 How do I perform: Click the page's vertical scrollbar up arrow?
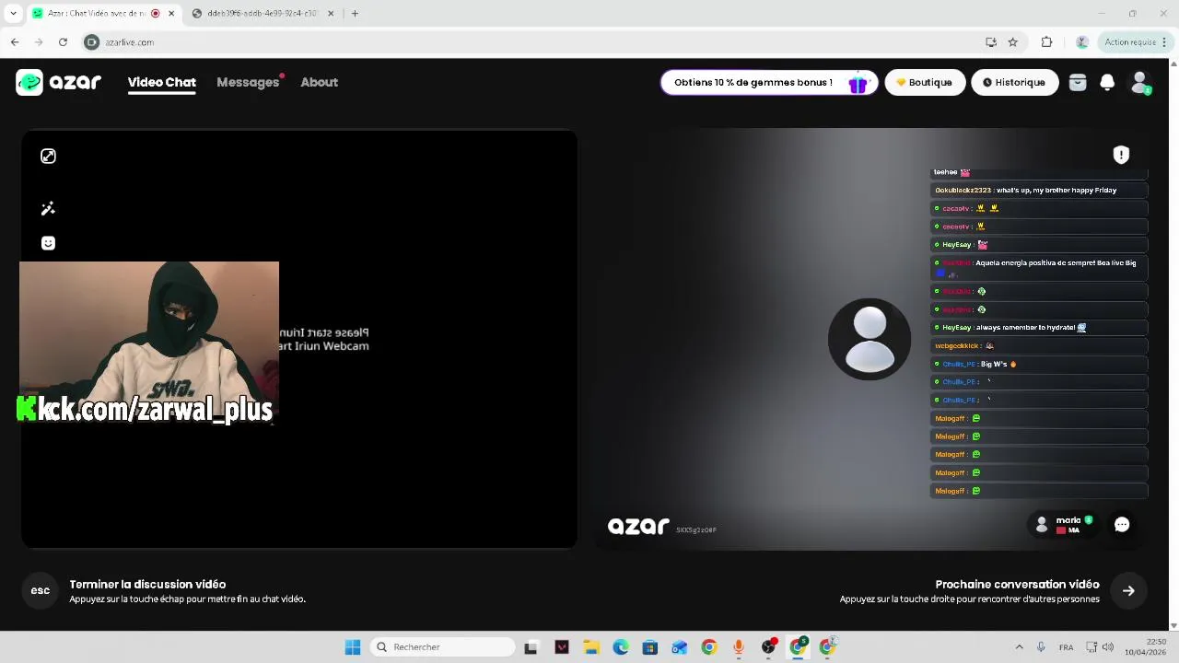1173,64
